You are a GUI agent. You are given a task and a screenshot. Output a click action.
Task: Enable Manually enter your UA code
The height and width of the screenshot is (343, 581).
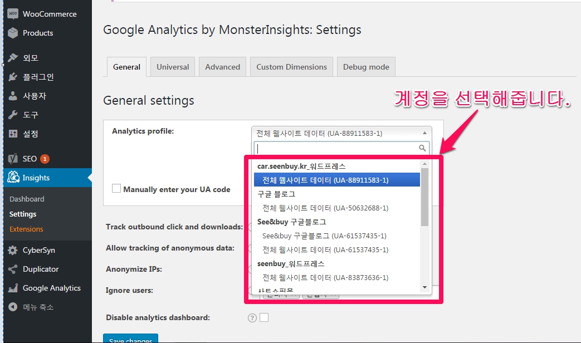[x=116, y=189]
